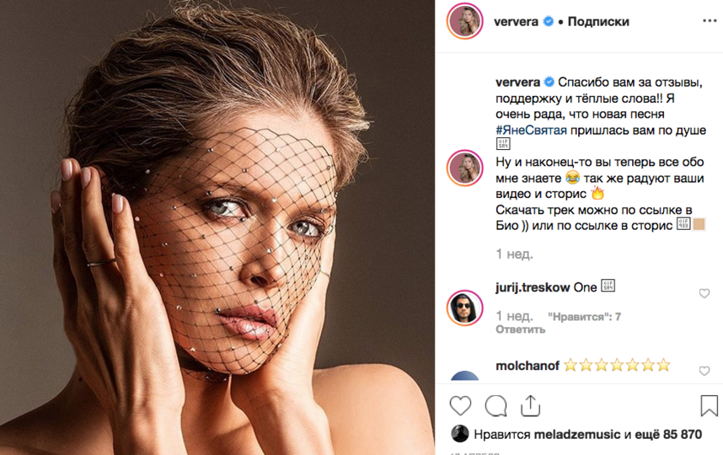Open the jurij.treskow username link
723x455 pixels.
click(534, 287)
